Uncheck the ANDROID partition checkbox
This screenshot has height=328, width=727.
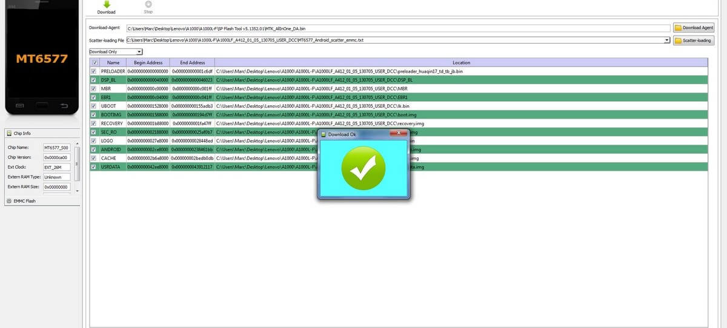pyautogui.click(x=93, y=149)
